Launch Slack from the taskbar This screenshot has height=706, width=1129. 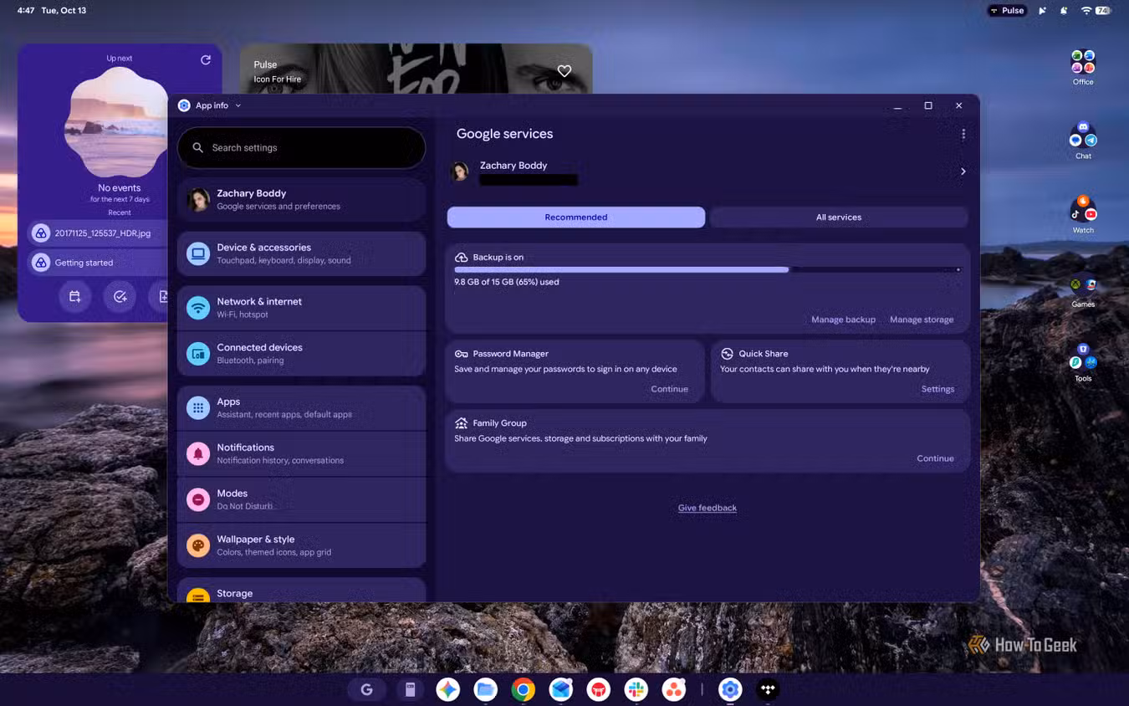click(636, 689)
